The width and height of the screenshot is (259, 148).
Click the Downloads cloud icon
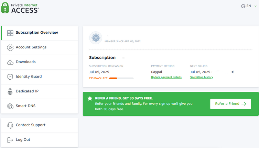coord(10,62)
